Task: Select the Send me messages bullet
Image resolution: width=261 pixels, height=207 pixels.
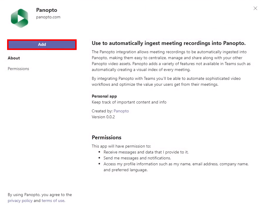Action: 137,158
